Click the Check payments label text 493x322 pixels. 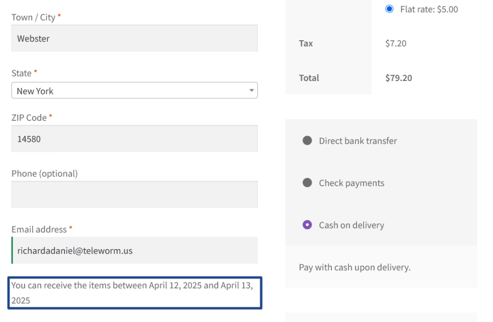[351, 183]
